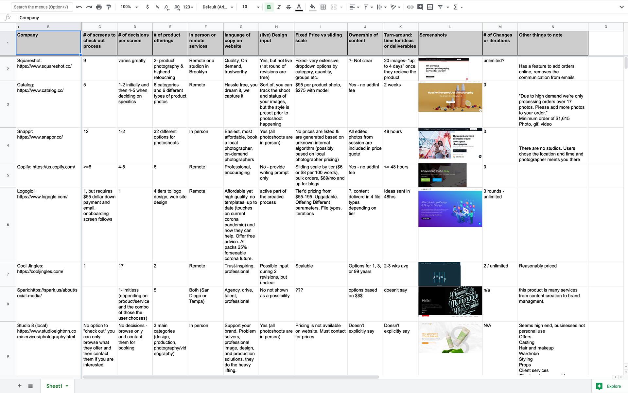Toggle bold formatting
628x393 pixels.
269,7
